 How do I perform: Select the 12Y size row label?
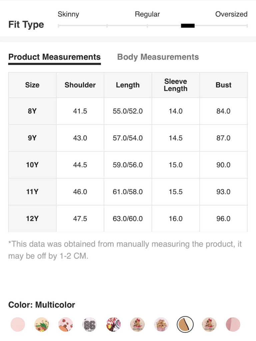pos(32,219)
